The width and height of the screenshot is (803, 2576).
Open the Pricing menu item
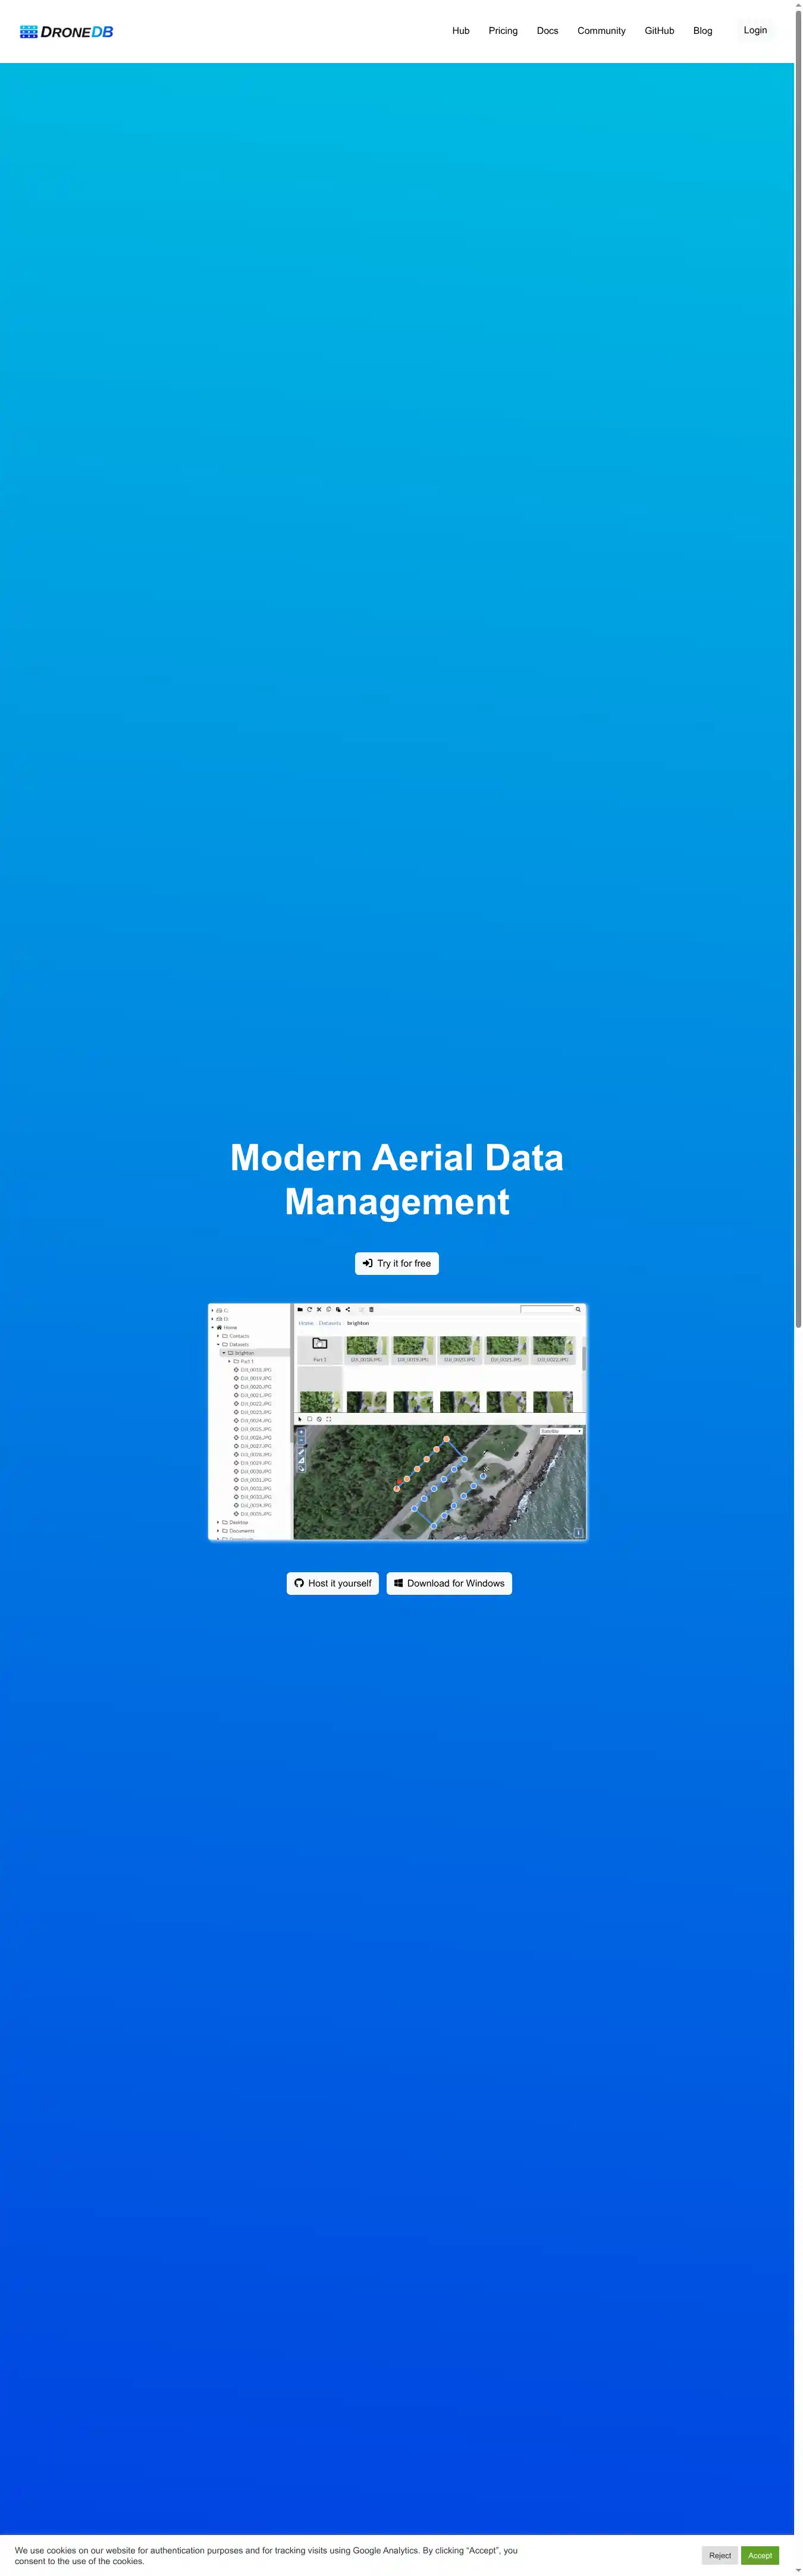503,31
